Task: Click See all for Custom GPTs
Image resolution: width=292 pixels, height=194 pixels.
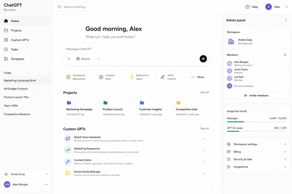Action: point(204,128)
